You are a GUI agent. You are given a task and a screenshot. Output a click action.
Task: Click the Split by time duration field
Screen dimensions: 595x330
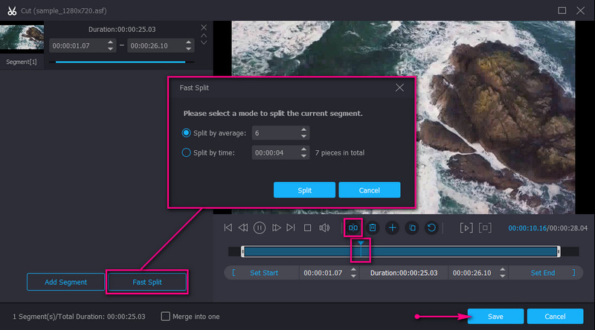[x=274, y=152]
